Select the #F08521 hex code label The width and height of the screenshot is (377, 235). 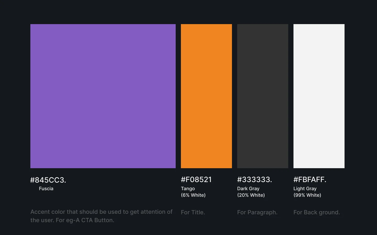[196, 180]
